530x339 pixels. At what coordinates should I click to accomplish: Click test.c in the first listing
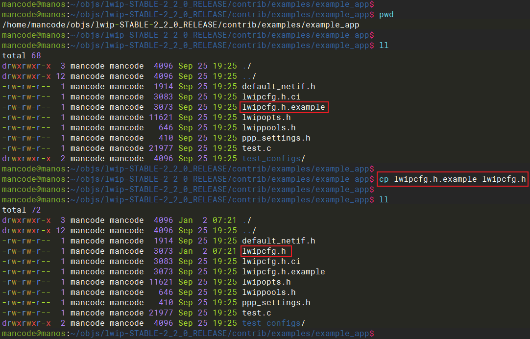[256, 148]
